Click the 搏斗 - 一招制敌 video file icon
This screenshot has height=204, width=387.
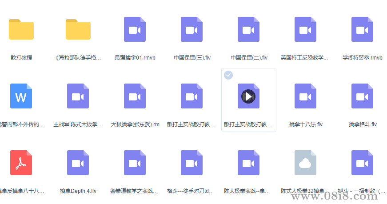pyautogui.click(x=362, y=163)
